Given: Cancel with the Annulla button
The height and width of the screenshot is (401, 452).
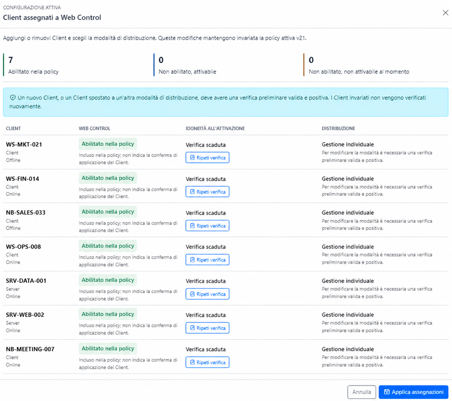Looking at the screenshot, I should [x=362, y=392].
